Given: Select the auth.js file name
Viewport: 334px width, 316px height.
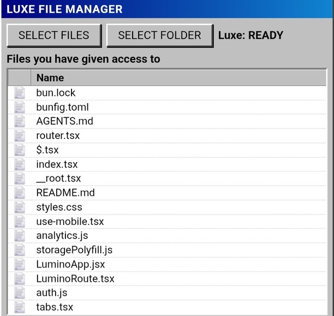Looking at the screenshot, I should coord(52,293).
